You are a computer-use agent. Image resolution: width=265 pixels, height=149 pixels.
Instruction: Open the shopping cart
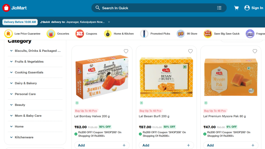pyautogui.click(x=236, y=8)
